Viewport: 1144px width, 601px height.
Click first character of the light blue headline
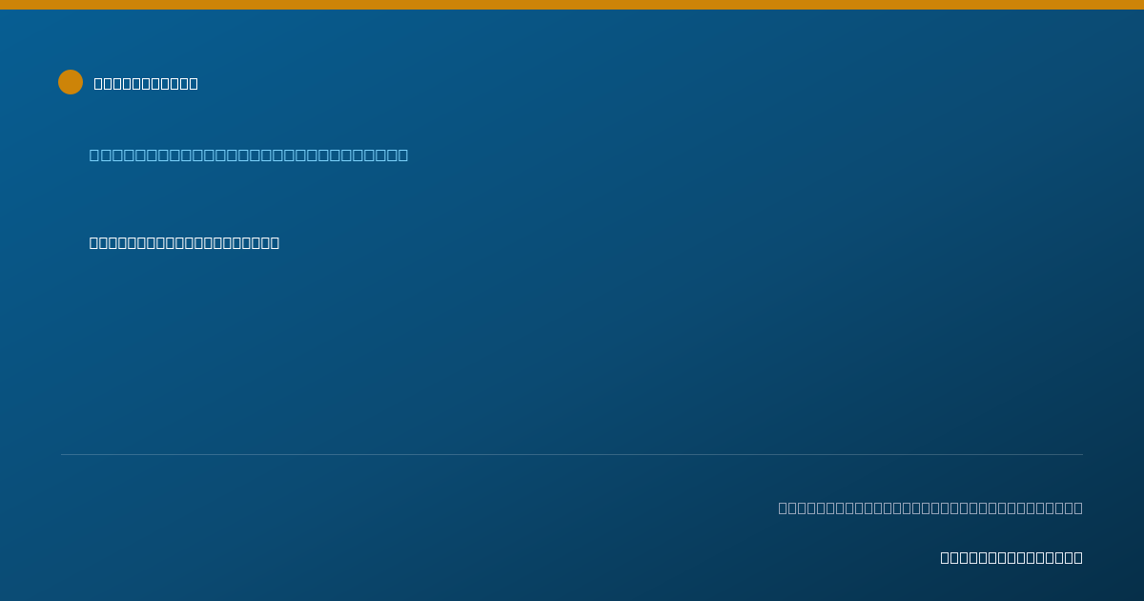click(x=94, y=155)
